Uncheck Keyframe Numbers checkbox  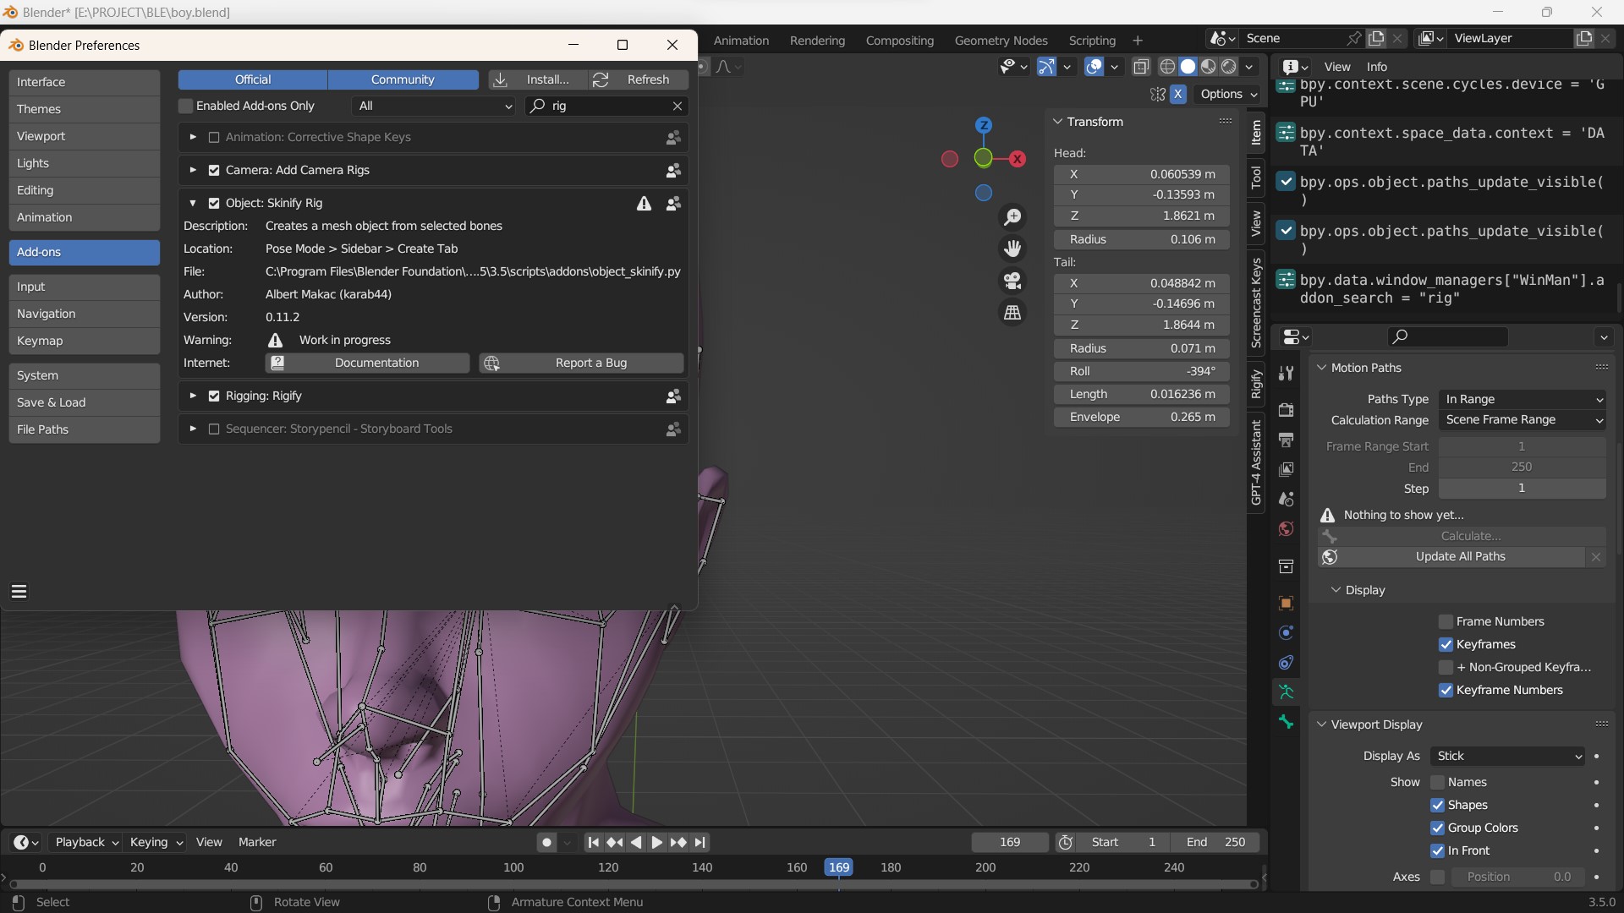pos(1446,691)
